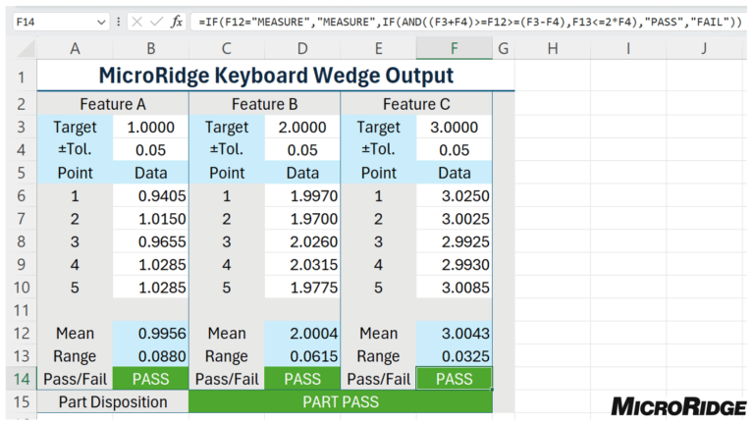Click the data cell 0.9655

point(151,241)
